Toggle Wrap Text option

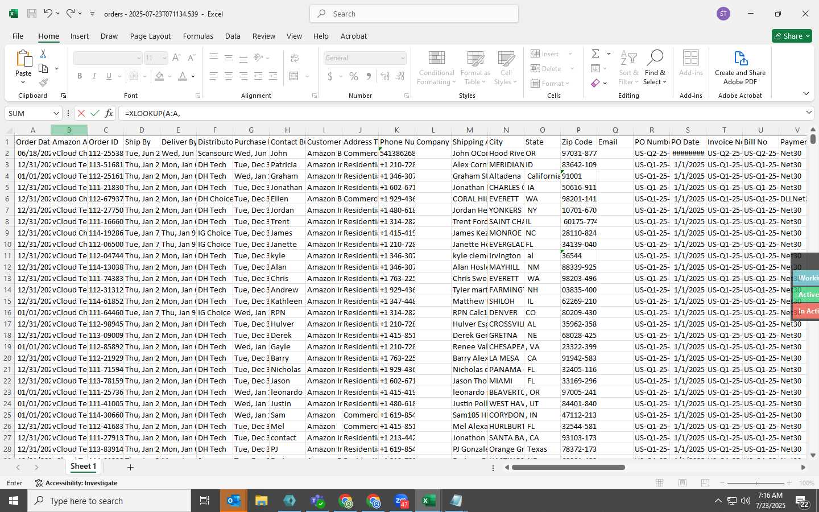tap(294, 58)
